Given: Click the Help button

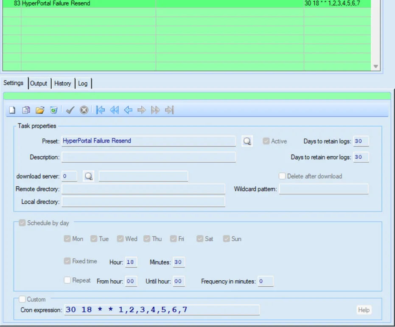Looking at the screenshot, I should tap(364, 310).
